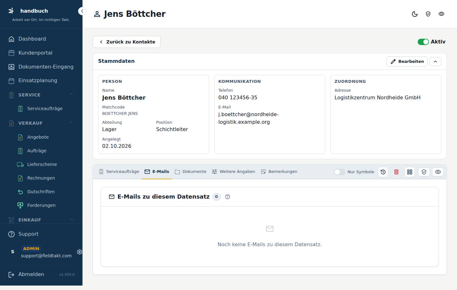The width and height of the screenshot is (457, 290).
Task: Select the E-Mails tab
Action: [x=157, y=172]
